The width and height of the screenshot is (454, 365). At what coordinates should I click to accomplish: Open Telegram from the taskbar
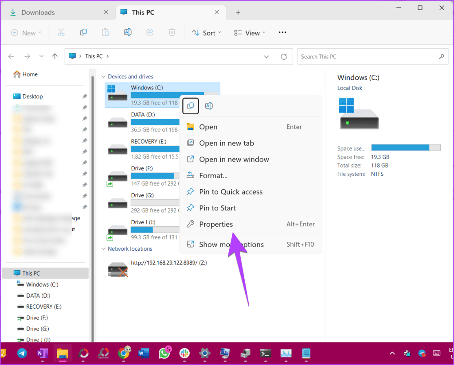coord(22,353)
